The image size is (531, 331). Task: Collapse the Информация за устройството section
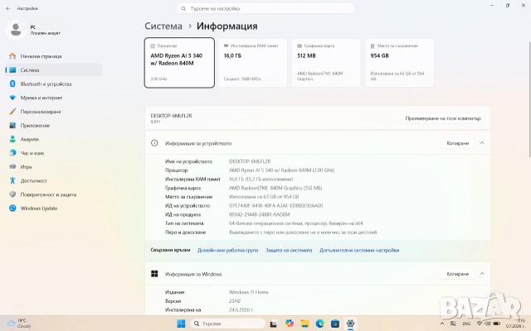[x=482, y=143]
